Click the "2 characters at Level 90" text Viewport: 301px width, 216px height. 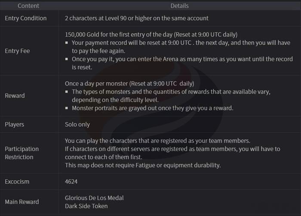136,18
